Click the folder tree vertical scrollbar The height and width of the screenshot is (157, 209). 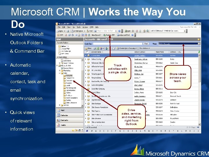pos(82,83)
